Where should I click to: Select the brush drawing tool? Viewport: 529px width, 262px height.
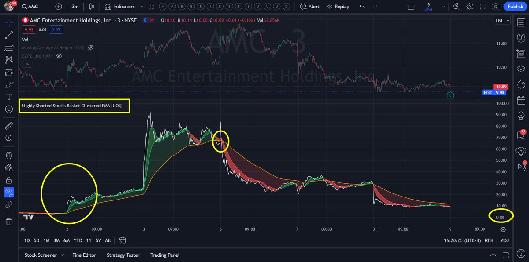(9, 84)
